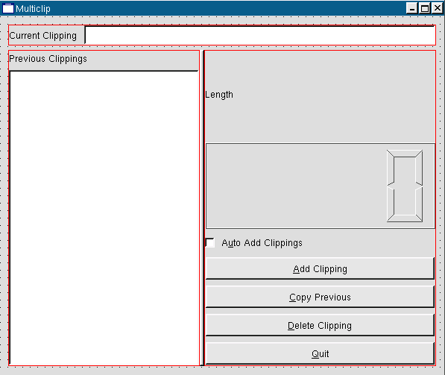Click the LCD digit in the Length display
Image resolution: width=445 pixels, height=375 pixels.
click(405, 186)
